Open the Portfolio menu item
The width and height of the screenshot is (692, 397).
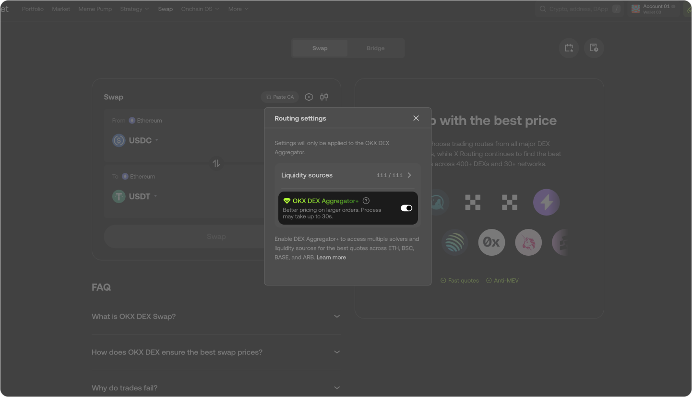(33, 9)
